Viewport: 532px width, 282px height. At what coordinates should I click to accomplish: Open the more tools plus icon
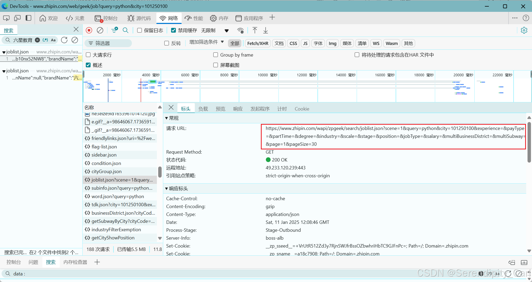click(x=272, y=18)
